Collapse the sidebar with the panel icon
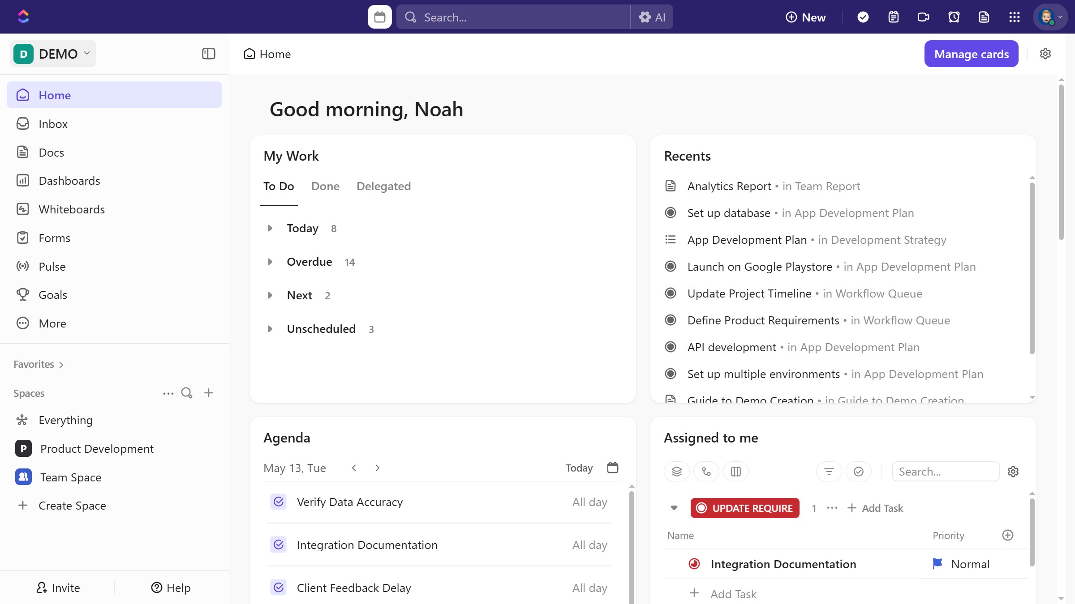1075x604 pixels. coord(208,54)
